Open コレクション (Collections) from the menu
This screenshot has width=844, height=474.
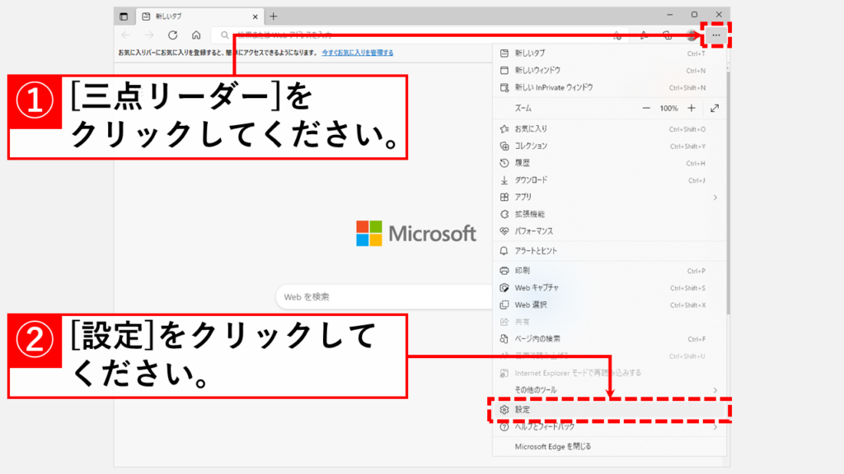(531, 146)
